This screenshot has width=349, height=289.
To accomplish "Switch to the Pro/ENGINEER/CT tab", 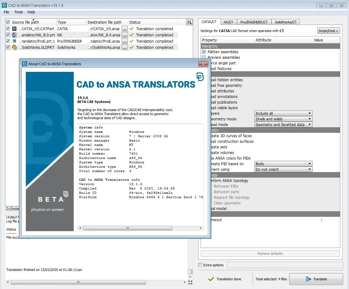I will [254, 22].
